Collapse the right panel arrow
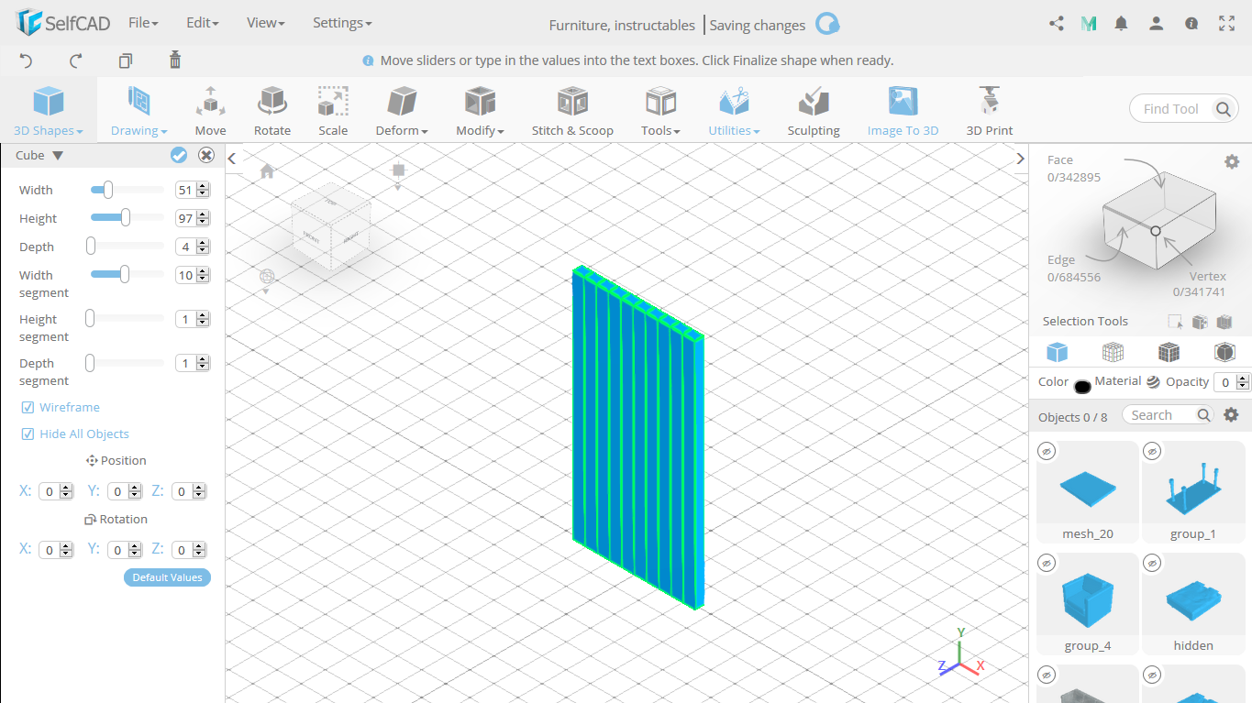The width and height of the screenshot is (1252, 703). coord(1020,159)
